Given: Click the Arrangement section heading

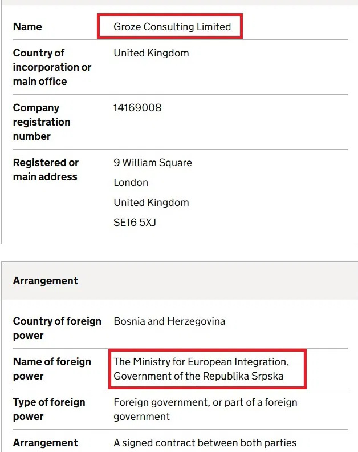Looking at the screenshot, I should tap(45, 281).
